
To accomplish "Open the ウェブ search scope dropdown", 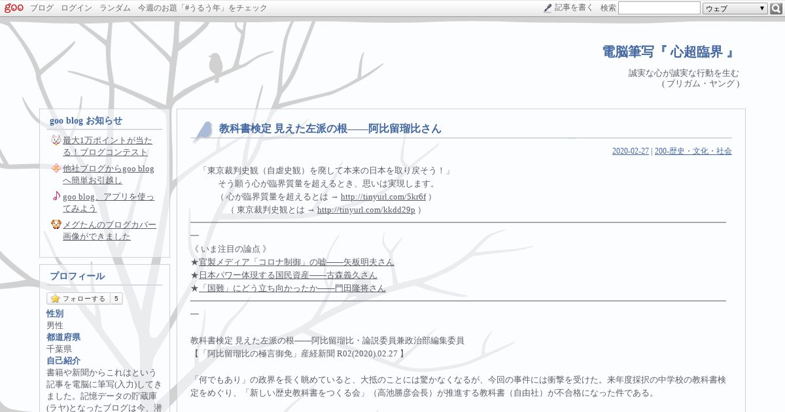I will tap(735, 9).
